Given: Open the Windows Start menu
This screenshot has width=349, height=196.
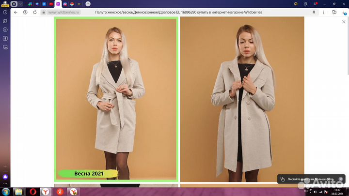Looking at the screenshot, I should click(x=5, y=192).
